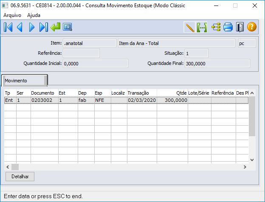The height and width of the screenshot is (202, 265).
Task: Click the green return arrow icon
Action: pyautogui.click(x=56, y=27)
